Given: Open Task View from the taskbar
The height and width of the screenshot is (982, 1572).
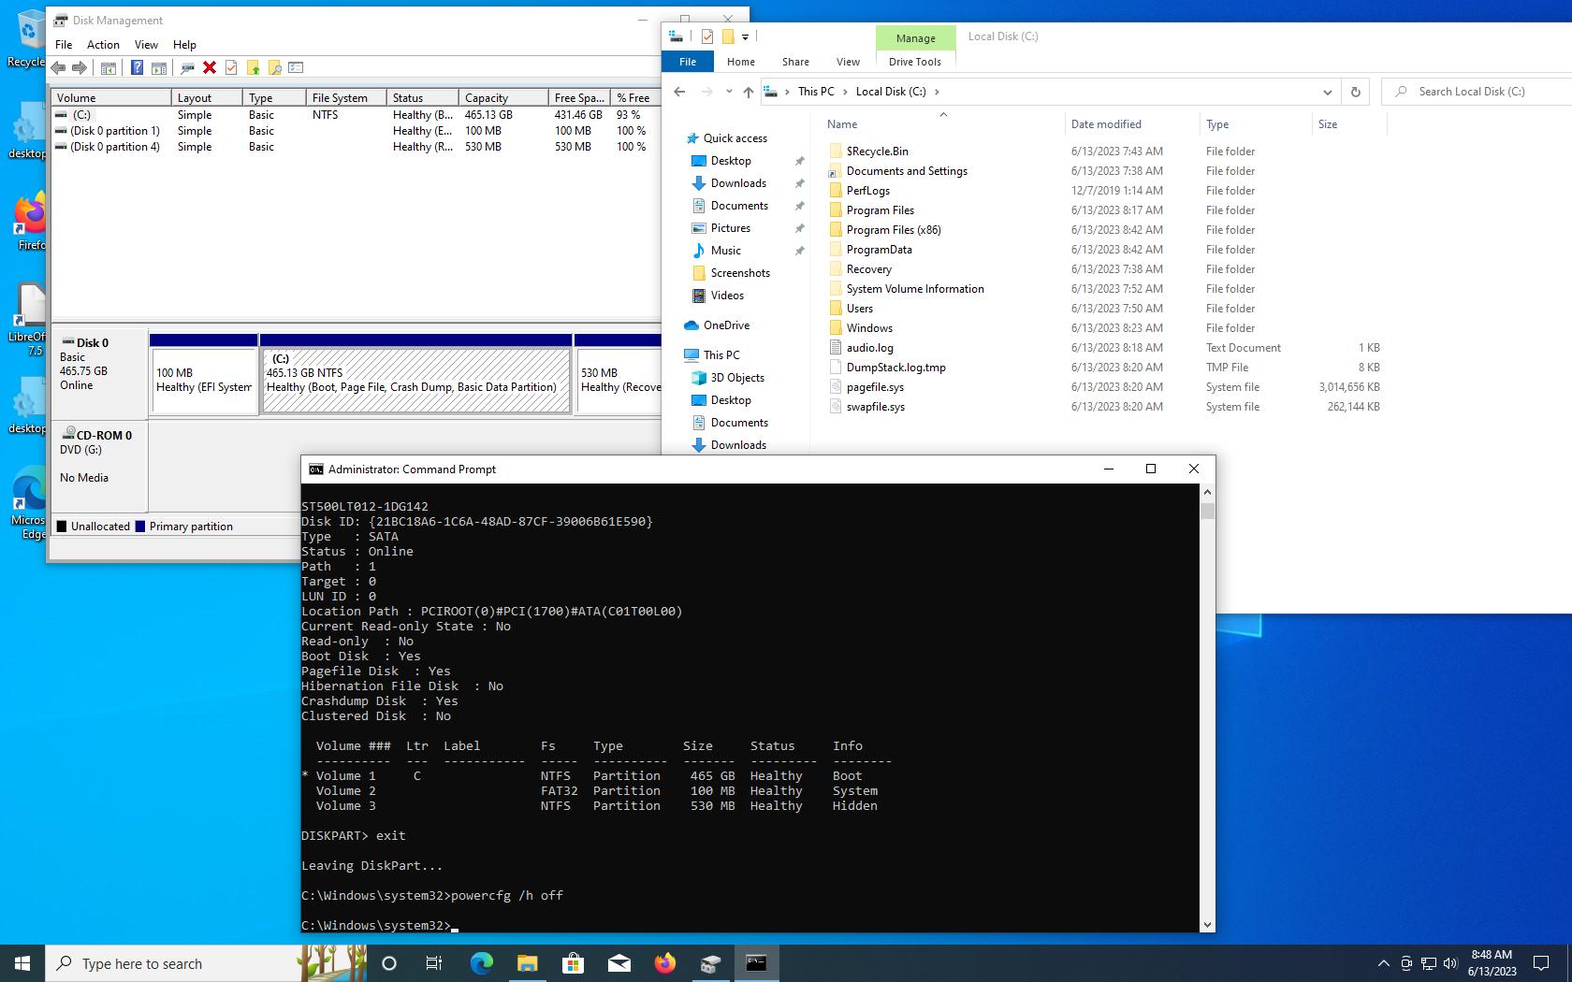Looking at the screenshot, I should (434, 963).
